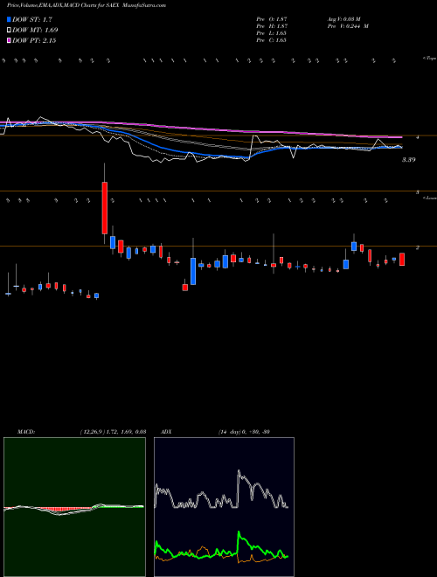Click the price axis label 4

click(418, 137)
